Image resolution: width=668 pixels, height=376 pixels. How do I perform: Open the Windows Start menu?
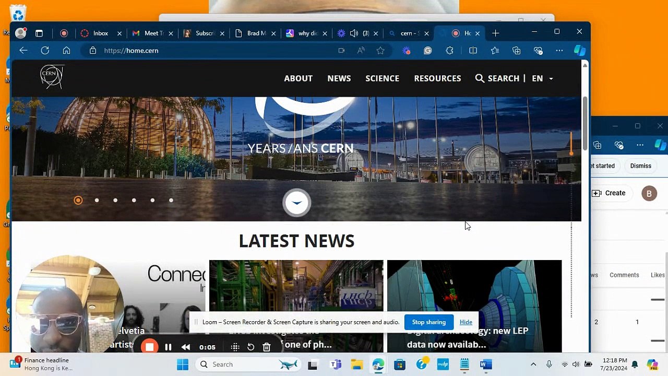(183, 365)
